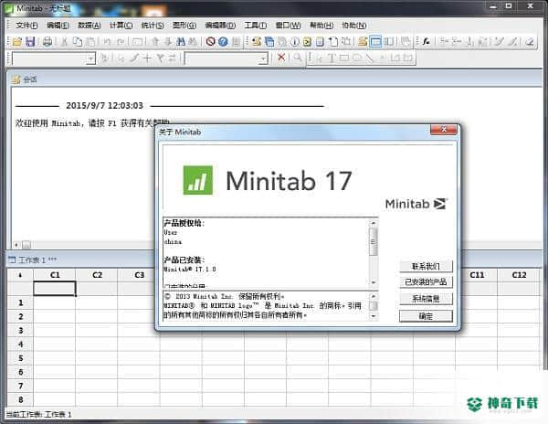The height and width of the screenshot is (424, 548).
Task: Click the 系统信息 button
Action: (x=426, y=299)
